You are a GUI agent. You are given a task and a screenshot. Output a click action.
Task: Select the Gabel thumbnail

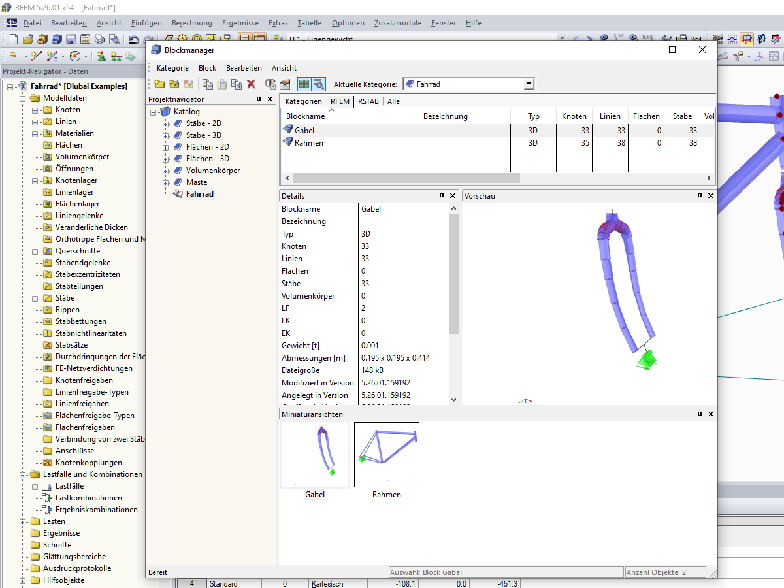[x=315, y=455]
